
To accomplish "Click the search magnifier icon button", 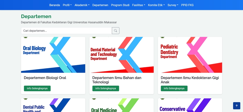I will pyautogui.click(x=116, y=31).
